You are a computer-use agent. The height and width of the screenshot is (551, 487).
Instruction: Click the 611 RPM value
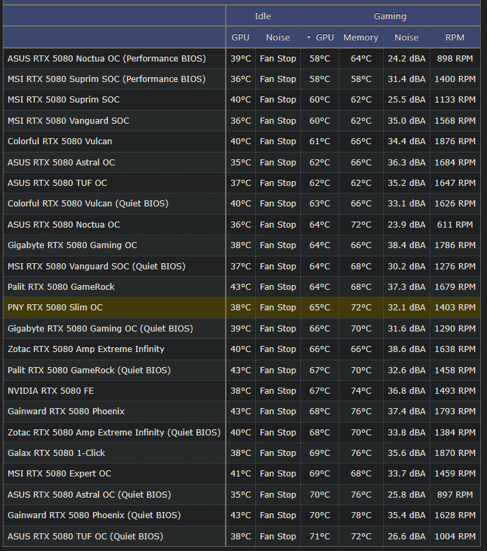(455, 224)
